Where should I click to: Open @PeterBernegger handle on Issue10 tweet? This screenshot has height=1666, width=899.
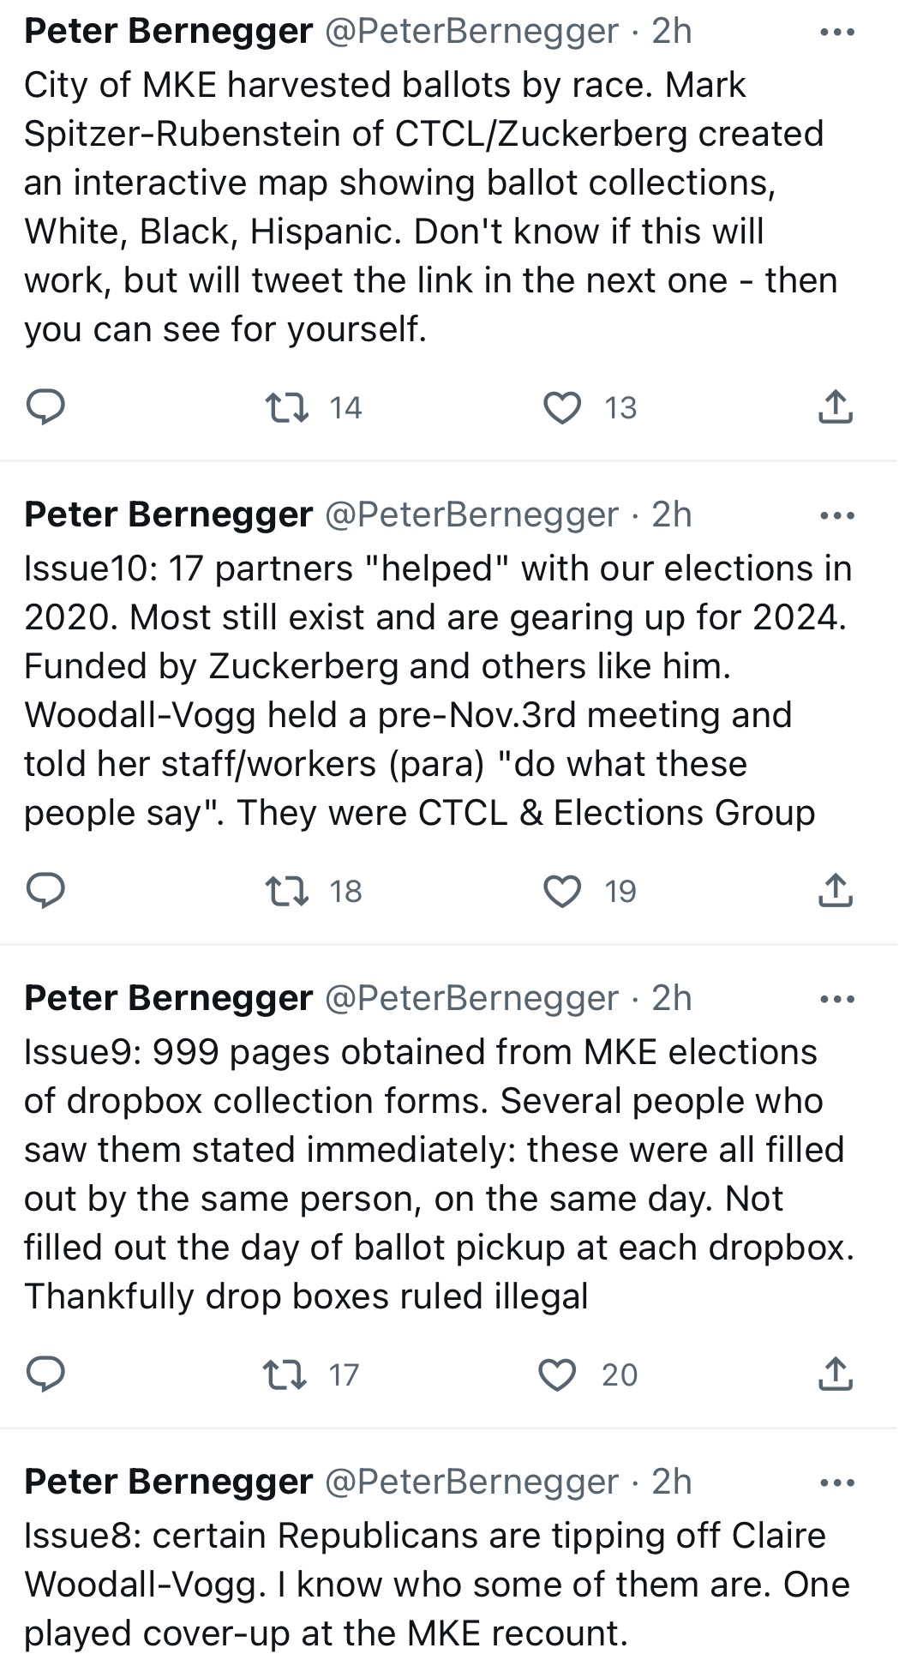471,514
